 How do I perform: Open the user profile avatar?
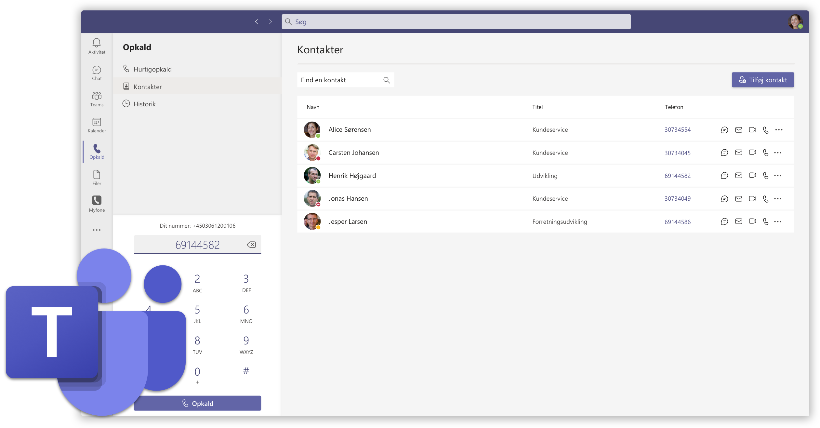[795, 22]
